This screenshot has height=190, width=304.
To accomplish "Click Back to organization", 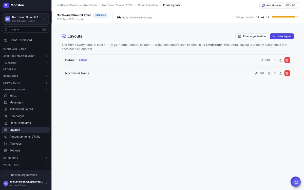I will (22, 175).
